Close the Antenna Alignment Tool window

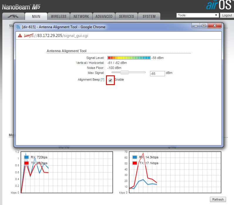tap(215, 26)
